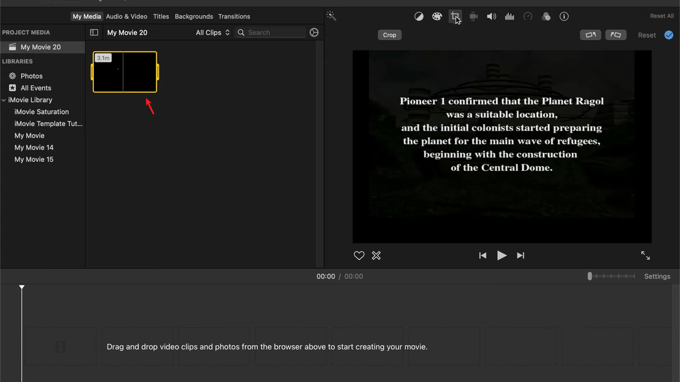This screenshot has height=382, width=680.
Task: Open the Stabilization camera tool
Action: (474, 16)
